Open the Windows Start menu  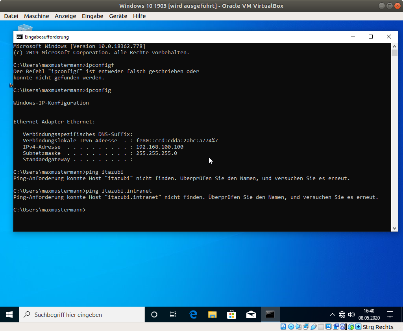coord(9,314)
